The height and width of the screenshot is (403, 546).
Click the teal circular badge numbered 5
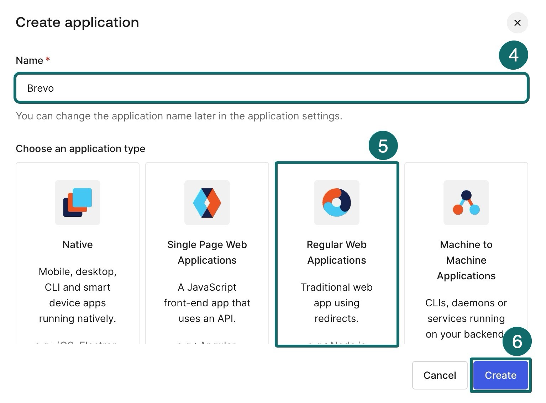tap(383, 145)
